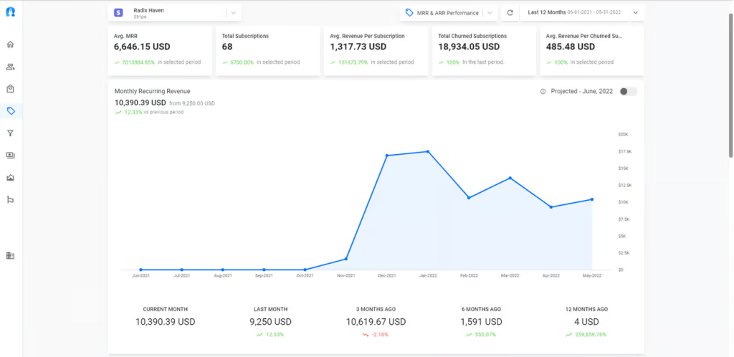Click the info icon beside Projected label
Viewport: 734px width, 357px height.
(x=543, y=92)
